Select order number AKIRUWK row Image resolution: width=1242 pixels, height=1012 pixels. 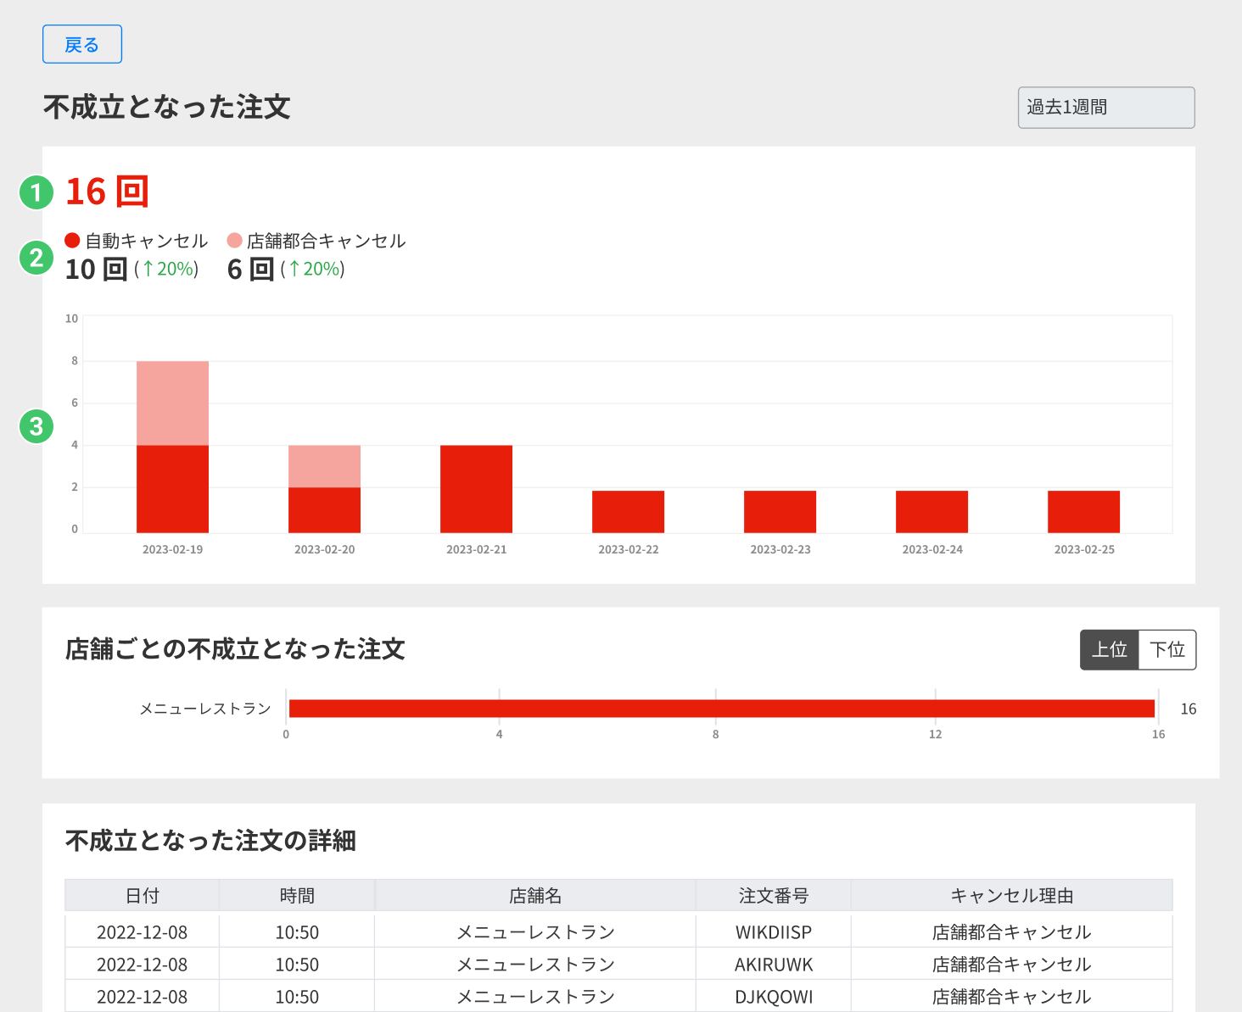point(773,965)
